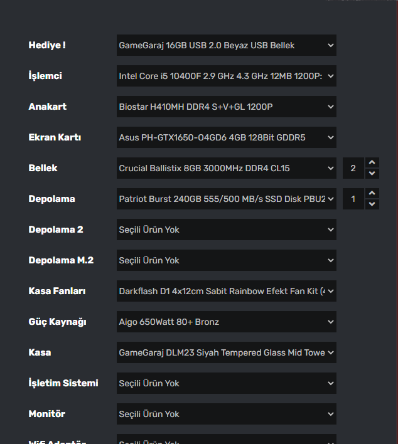The width and height of the screenshot is (398, 444).
Task: Click the Hediye ! label
Action: tap(47, 45)
